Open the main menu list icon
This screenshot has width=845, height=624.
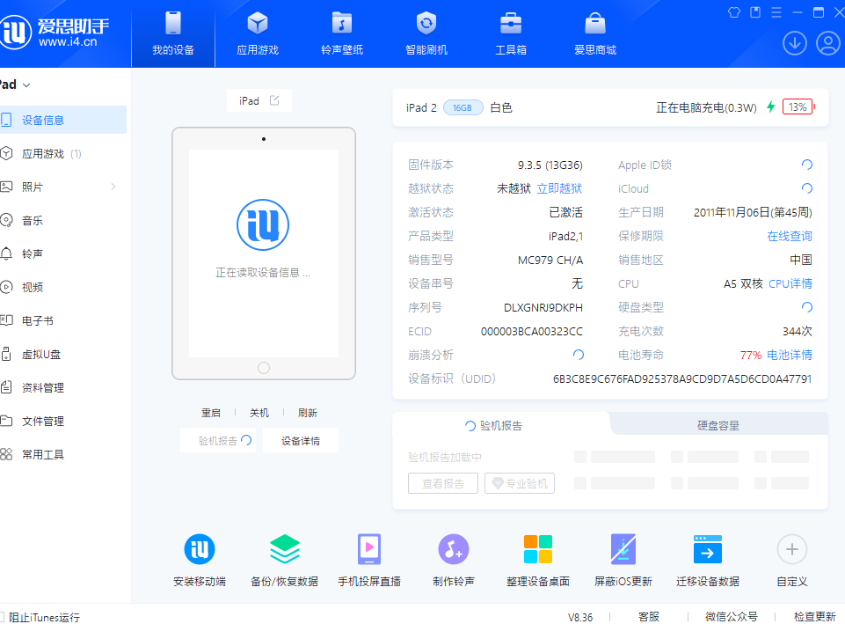click(x=776, y=12)
